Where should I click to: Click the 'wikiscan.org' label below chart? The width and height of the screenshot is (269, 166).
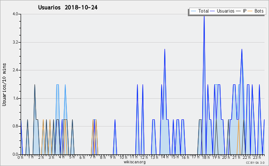[x=134, y=162]
